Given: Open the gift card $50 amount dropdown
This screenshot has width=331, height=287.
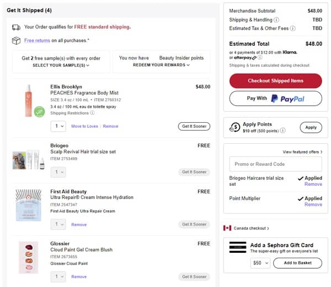Looking at the screenshot, I should click(260, 263).
